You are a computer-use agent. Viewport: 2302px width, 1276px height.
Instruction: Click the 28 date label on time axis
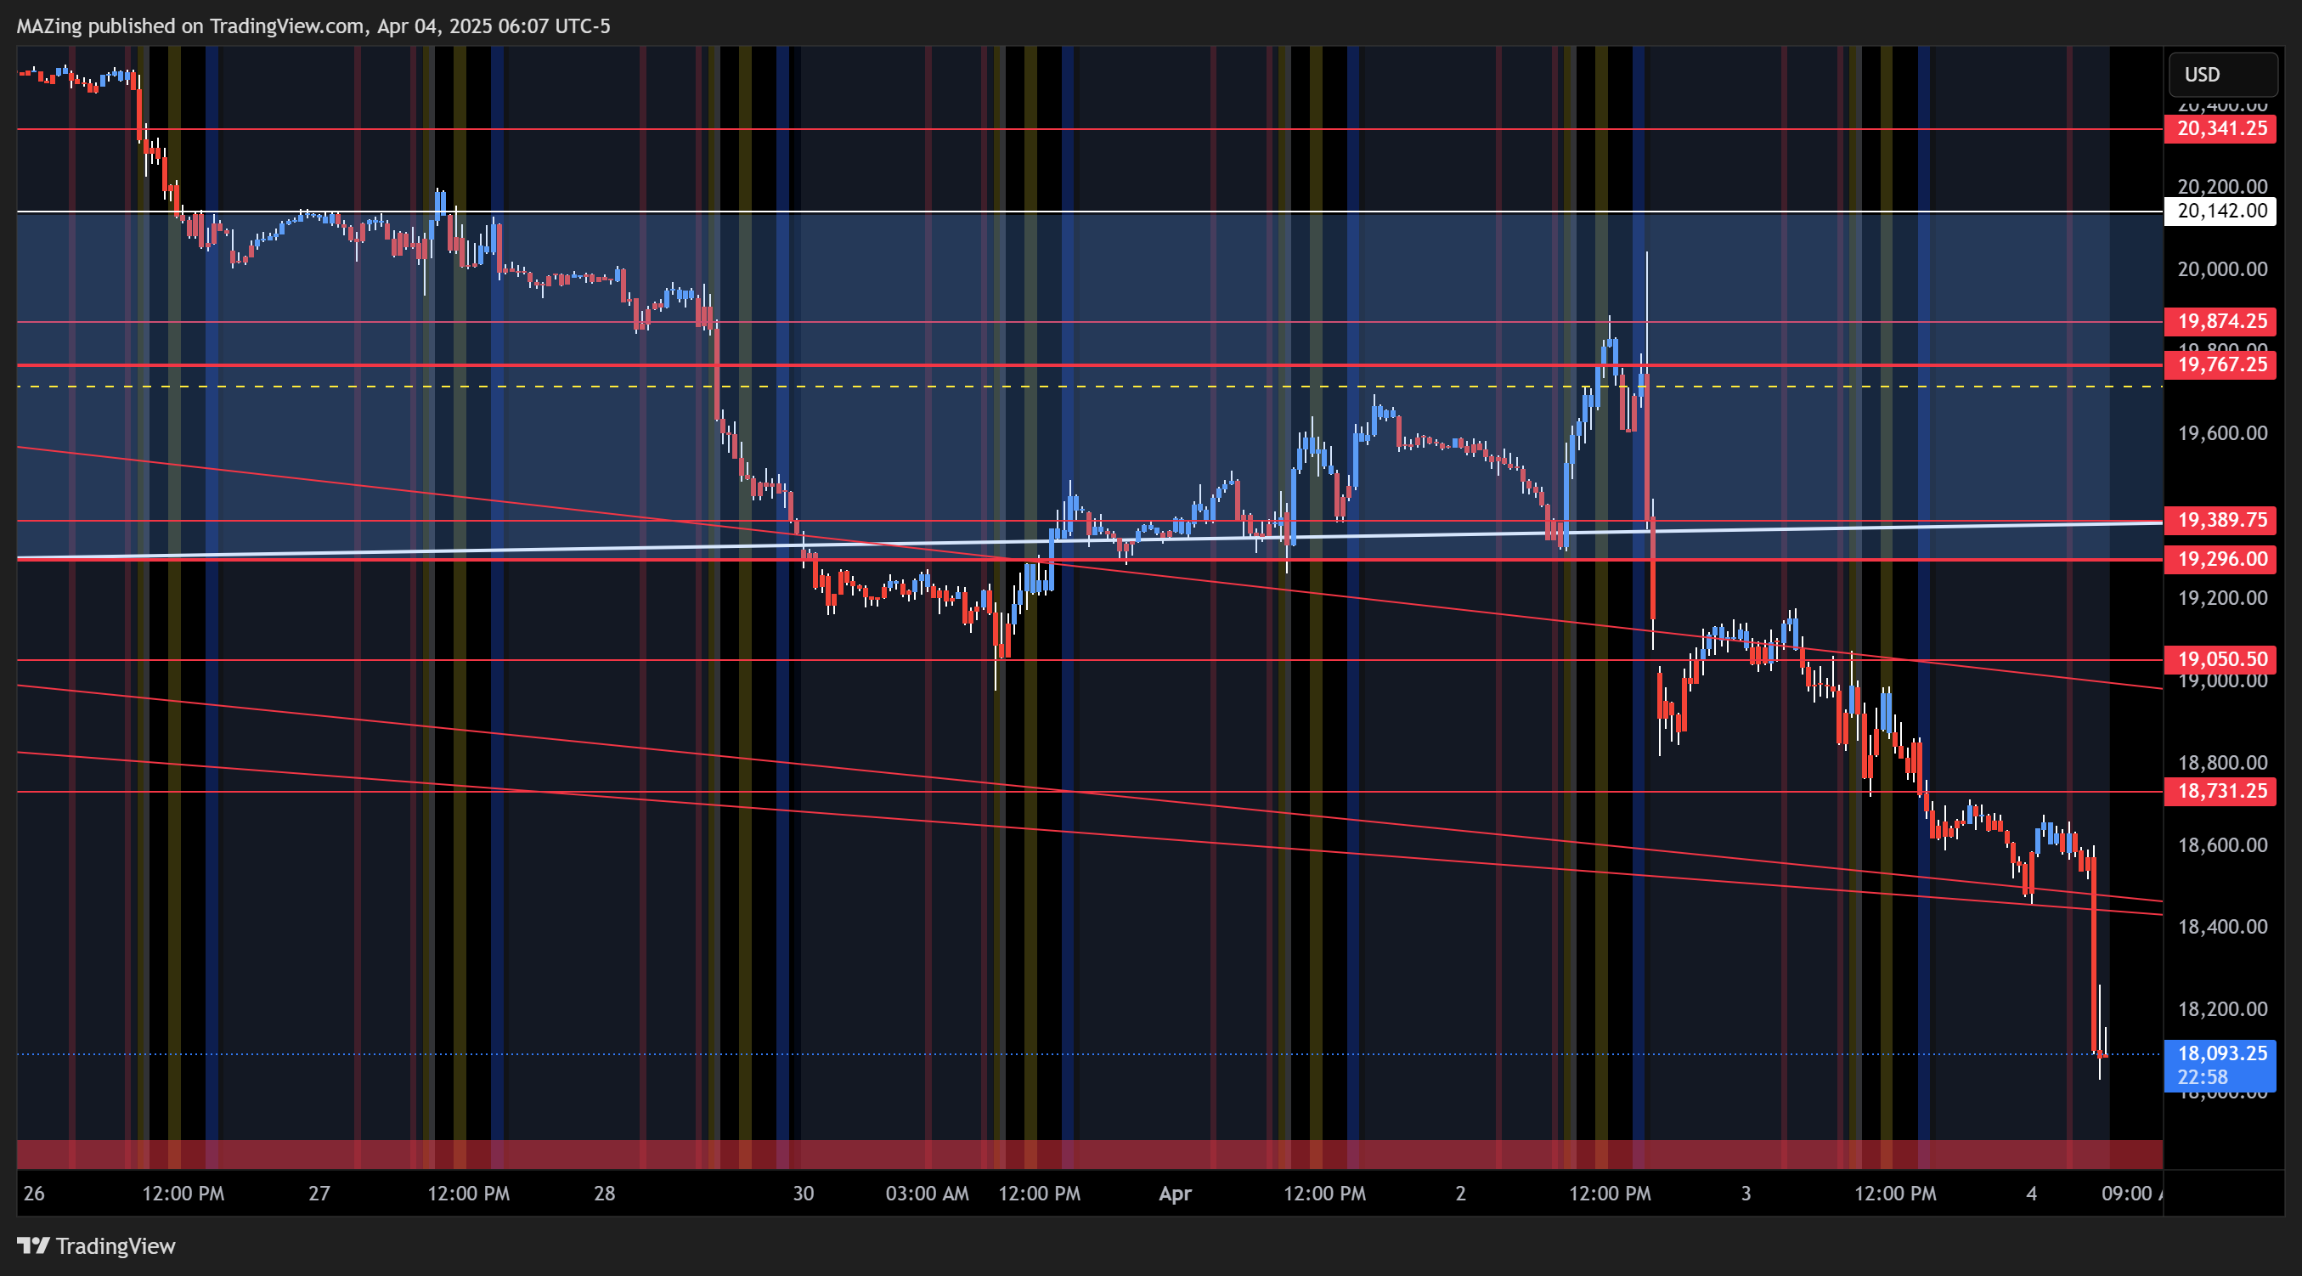(x=605, y=1193)
